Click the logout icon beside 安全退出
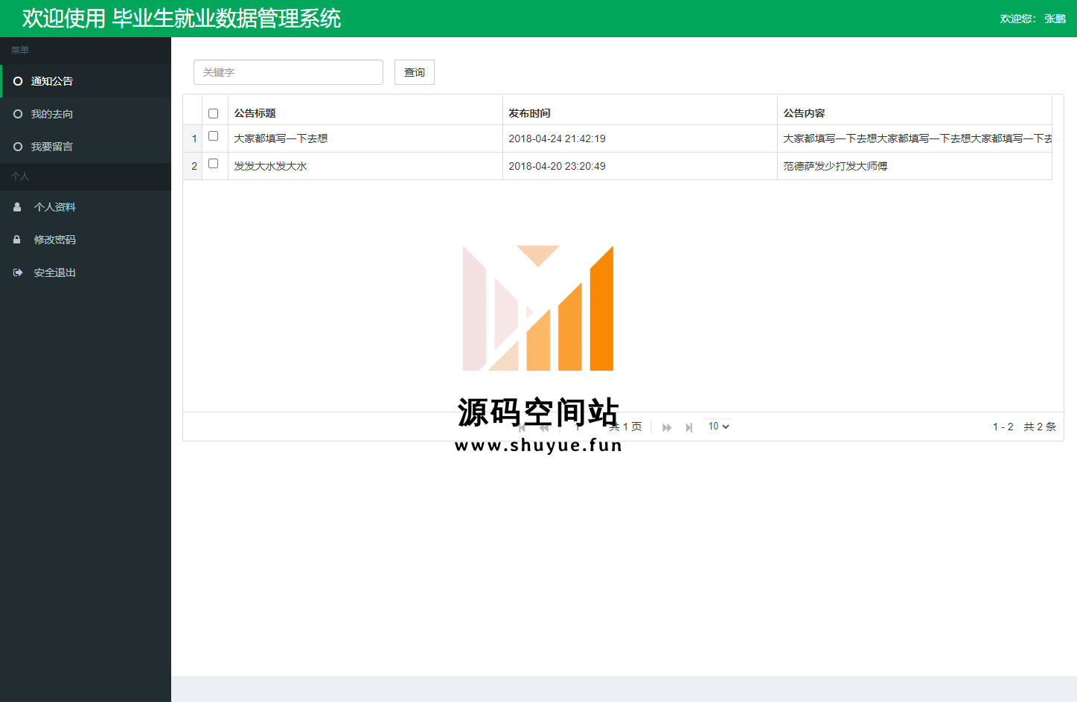Viewport: 1077px width, 702px height. pyautogui.click(x=18, y=272)
